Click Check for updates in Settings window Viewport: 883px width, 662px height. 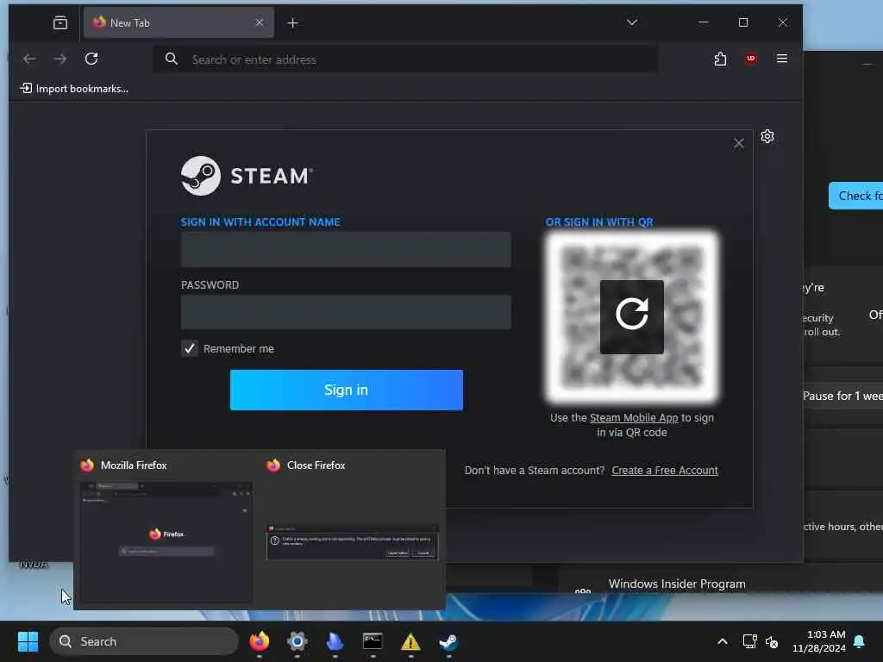click(x=855, y=196)
